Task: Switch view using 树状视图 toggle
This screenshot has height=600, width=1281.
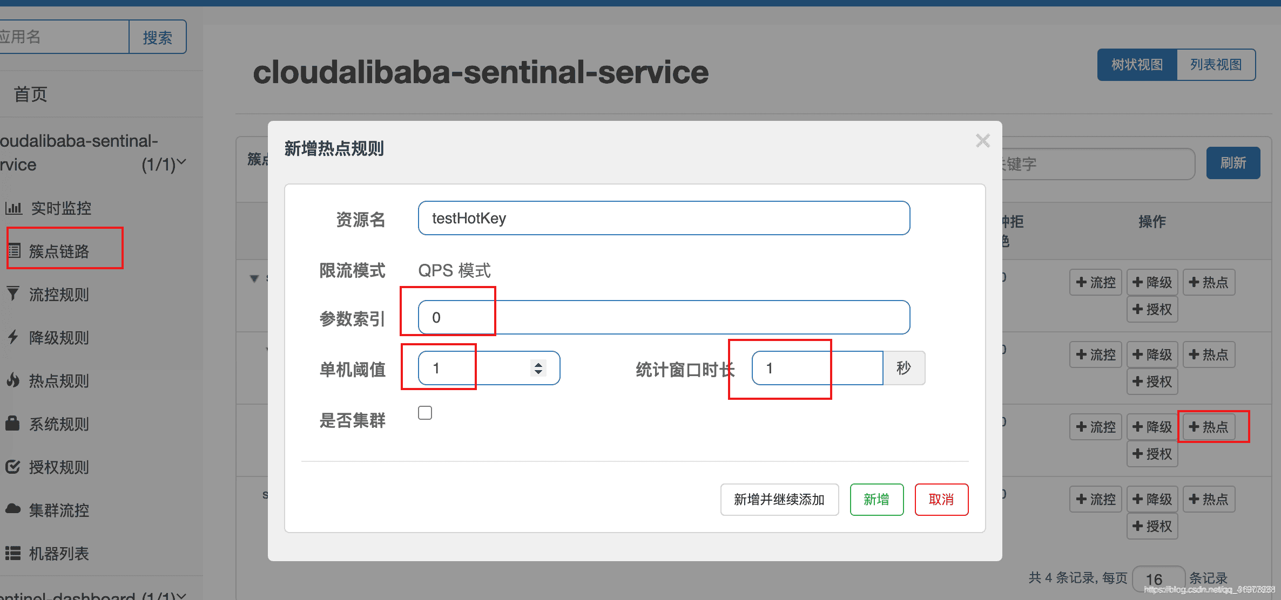Action: click(x=1137, y=64)
